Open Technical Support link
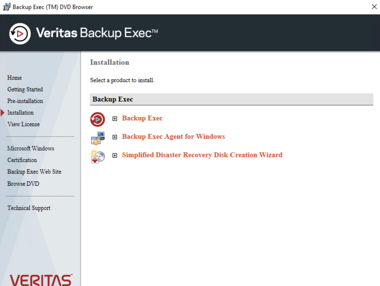Image resolution: width=380 pixels, height=286 pixels. pyautogui.click(x=28, y=208)
